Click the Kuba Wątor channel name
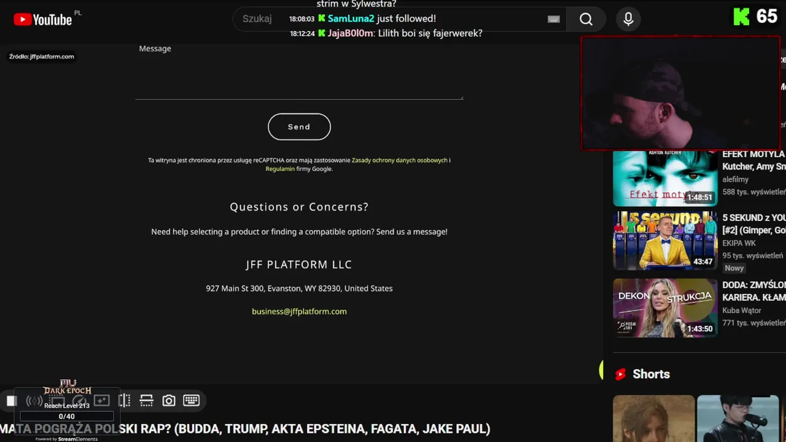Image resolution: width=786 pixels, height=442 pixels. (741, 310)
